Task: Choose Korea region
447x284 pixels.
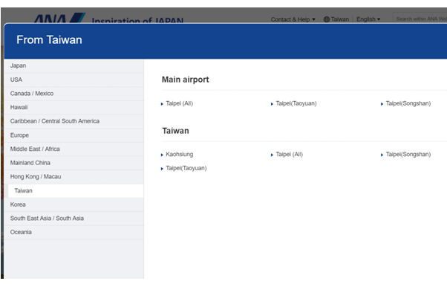Action: 74,204
